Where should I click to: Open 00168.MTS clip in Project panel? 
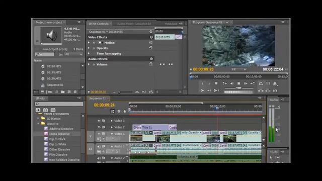[54, 66]
